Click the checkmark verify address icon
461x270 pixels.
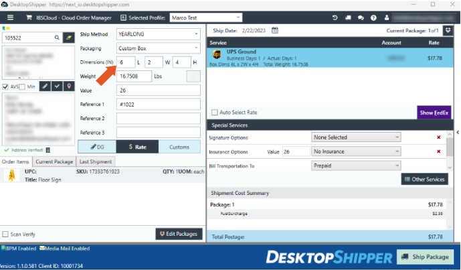pyautogui.click(x=57, y=86)
